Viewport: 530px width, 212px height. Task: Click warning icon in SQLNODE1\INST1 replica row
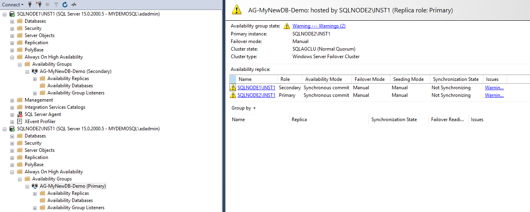pyautogui.click(x=233, y=88)
